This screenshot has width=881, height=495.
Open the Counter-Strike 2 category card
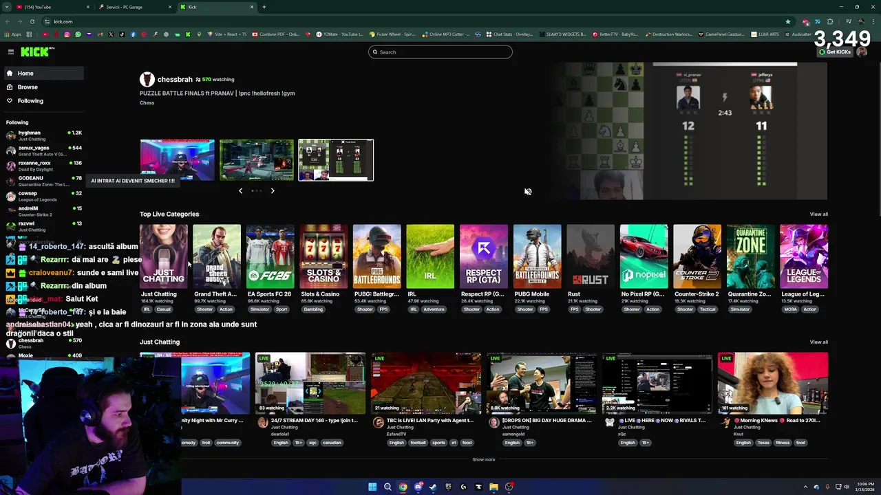697,256
